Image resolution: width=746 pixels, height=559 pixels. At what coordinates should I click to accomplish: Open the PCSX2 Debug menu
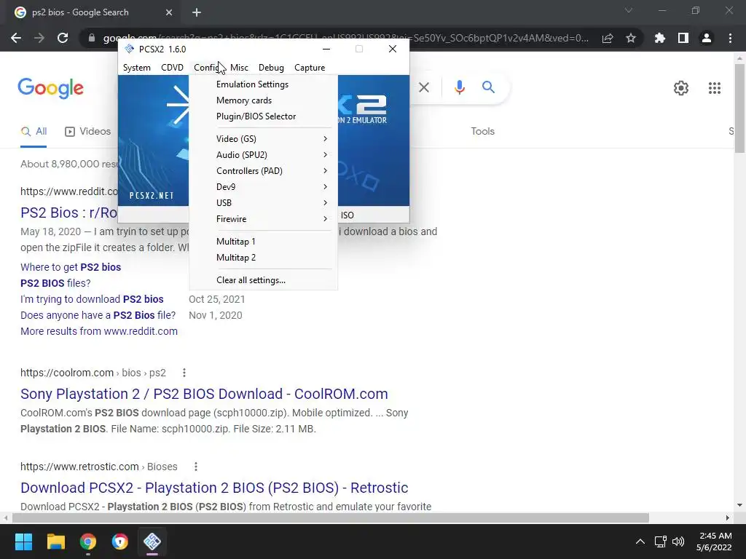(271, 68)
